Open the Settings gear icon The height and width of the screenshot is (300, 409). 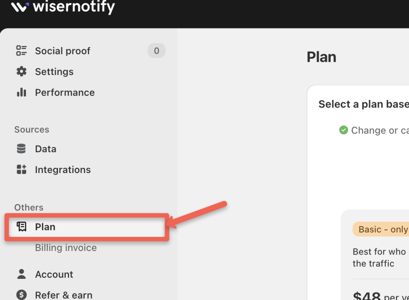[21, 71]
